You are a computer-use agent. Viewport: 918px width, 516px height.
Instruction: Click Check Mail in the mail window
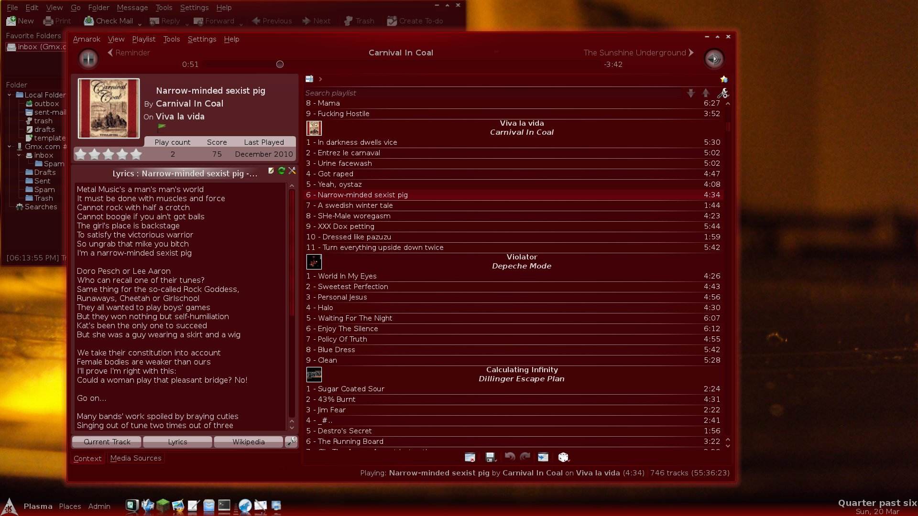pyautogui.click(x=109, y=21)
